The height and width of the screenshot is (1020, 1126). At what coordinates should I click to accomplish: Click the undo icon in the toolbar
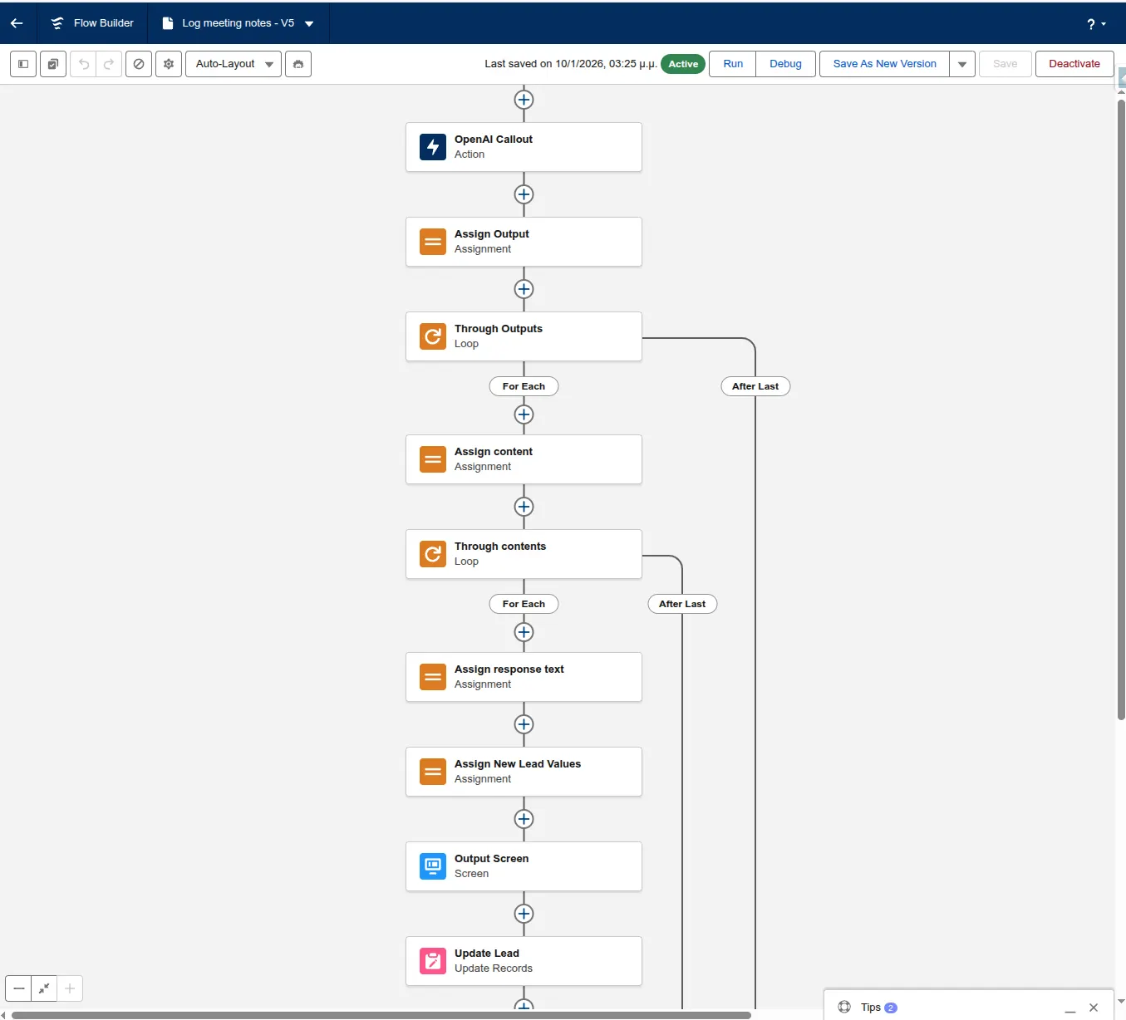click(x=82, y=64)
